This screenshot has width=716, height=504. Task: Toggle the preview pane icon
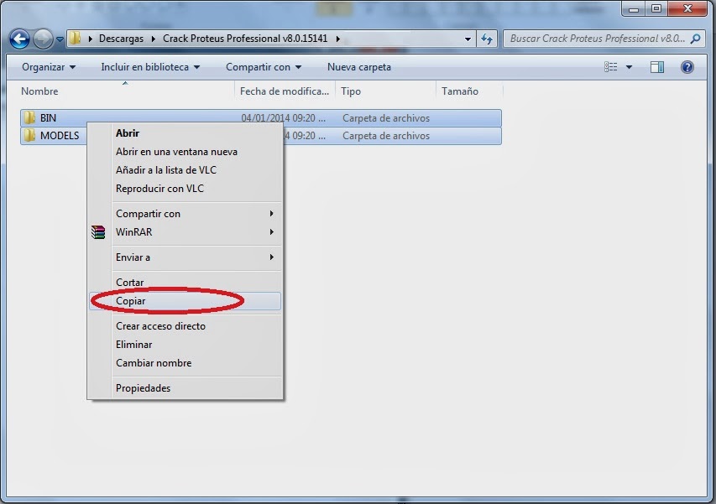657,67
